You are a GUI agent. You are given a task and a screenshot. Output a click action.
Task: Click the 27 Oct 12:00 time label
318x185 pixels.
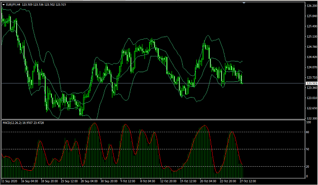click(248, 181)
